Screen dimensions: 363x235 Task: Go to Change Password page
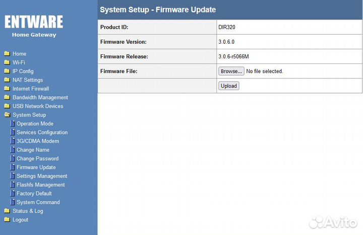coord(37,159)
